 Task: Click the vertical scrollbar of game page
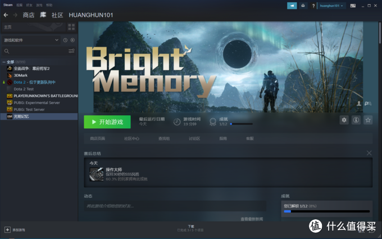coord(379,33)
